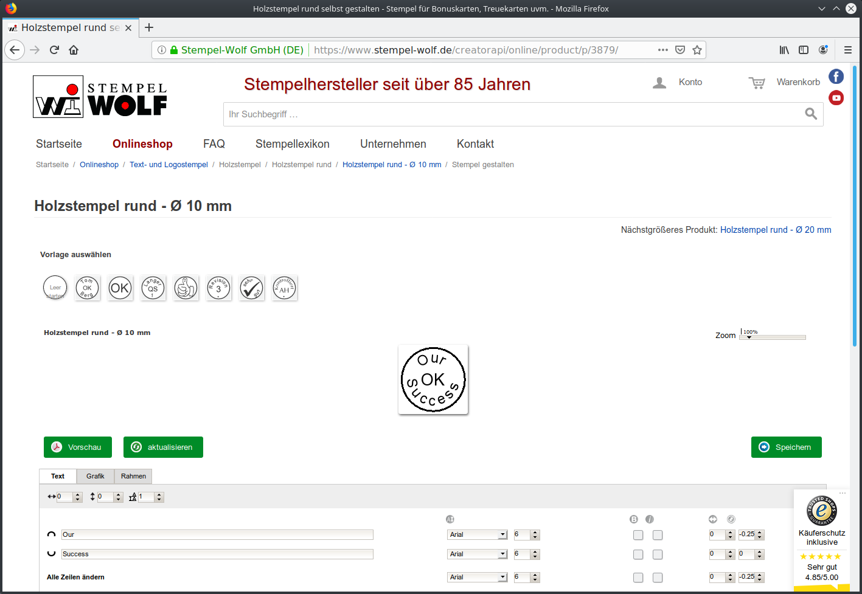
Task: Click the page vertical scrollbar
Action: coord(855,207)
